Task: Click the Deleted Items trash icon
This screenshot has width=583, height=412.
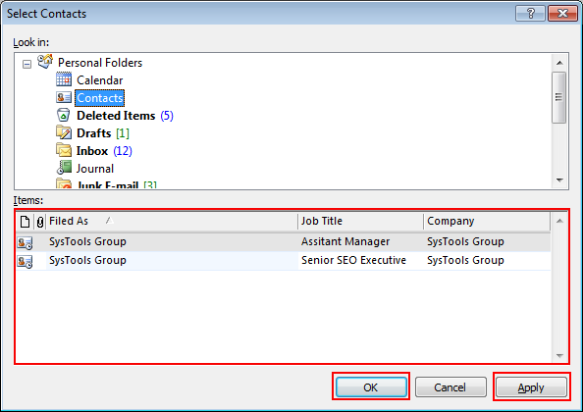Action: click(63, 115)
